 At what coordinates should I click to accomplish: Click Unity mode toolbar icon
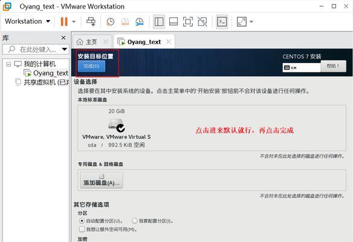point(202,22)
